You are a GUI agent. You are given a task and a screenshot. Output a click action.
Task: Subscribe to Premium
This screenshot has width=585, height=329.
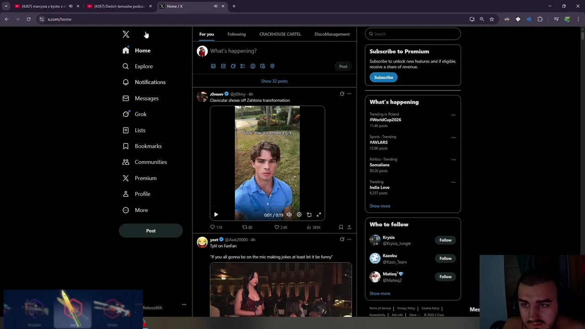[x=383, y=77]
